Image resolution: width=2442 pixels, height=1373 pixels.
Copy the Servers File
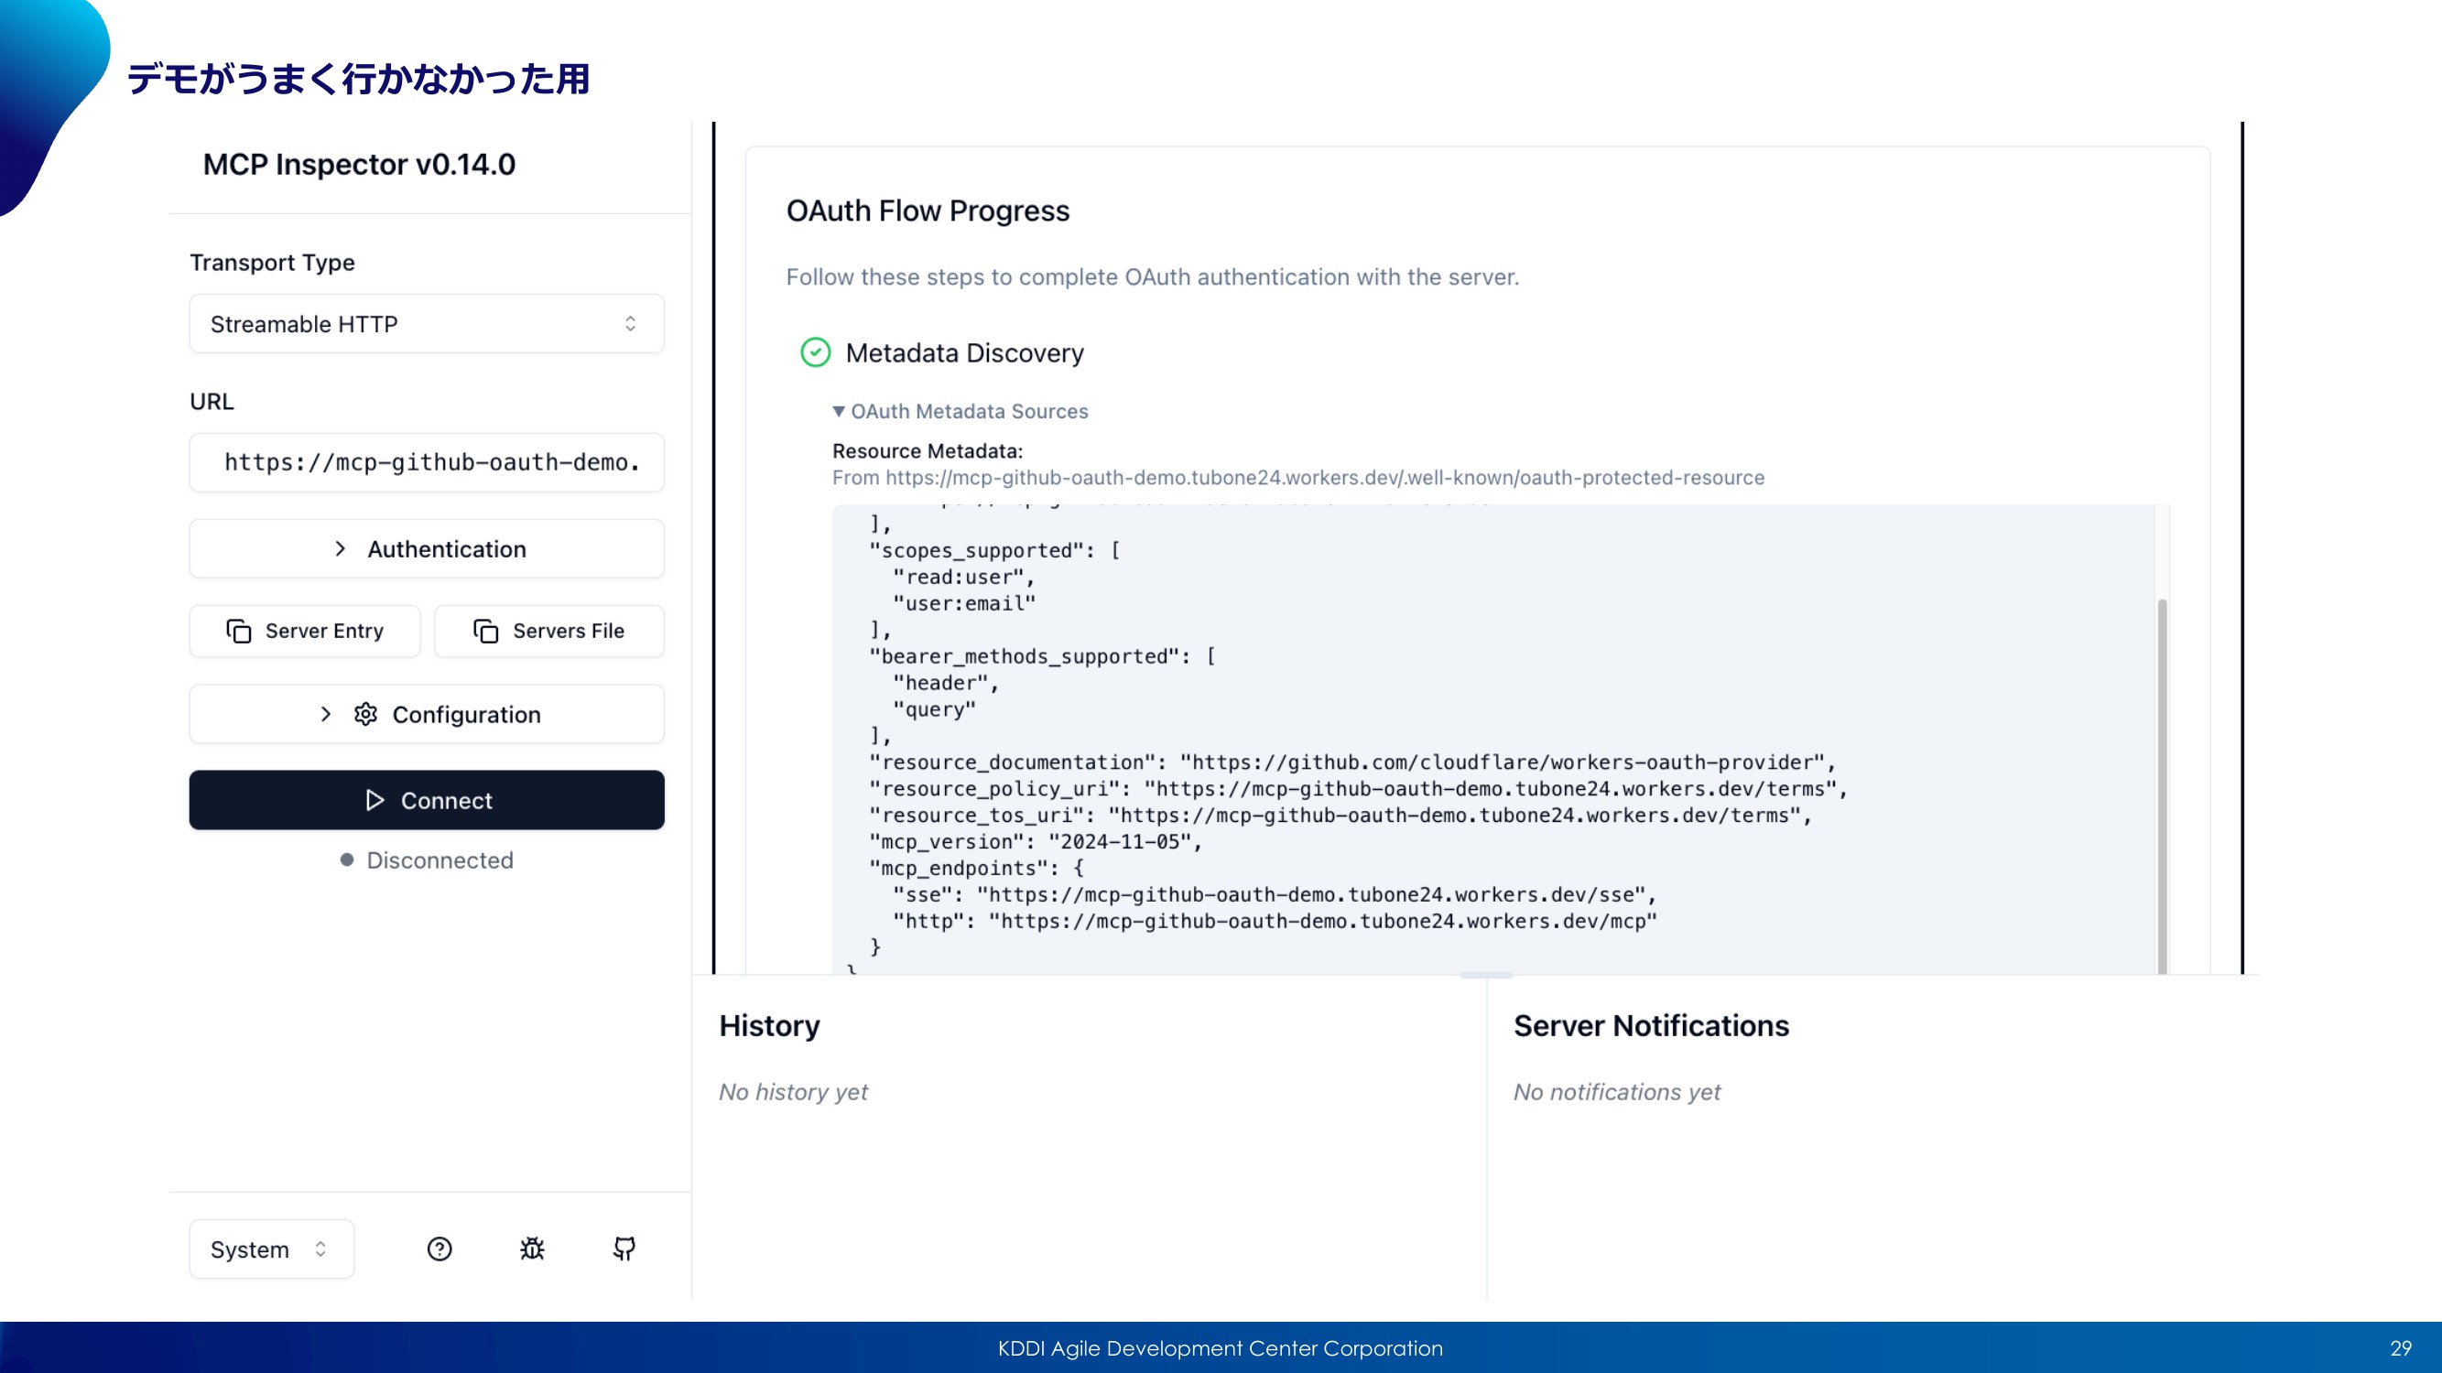point(548,631)
